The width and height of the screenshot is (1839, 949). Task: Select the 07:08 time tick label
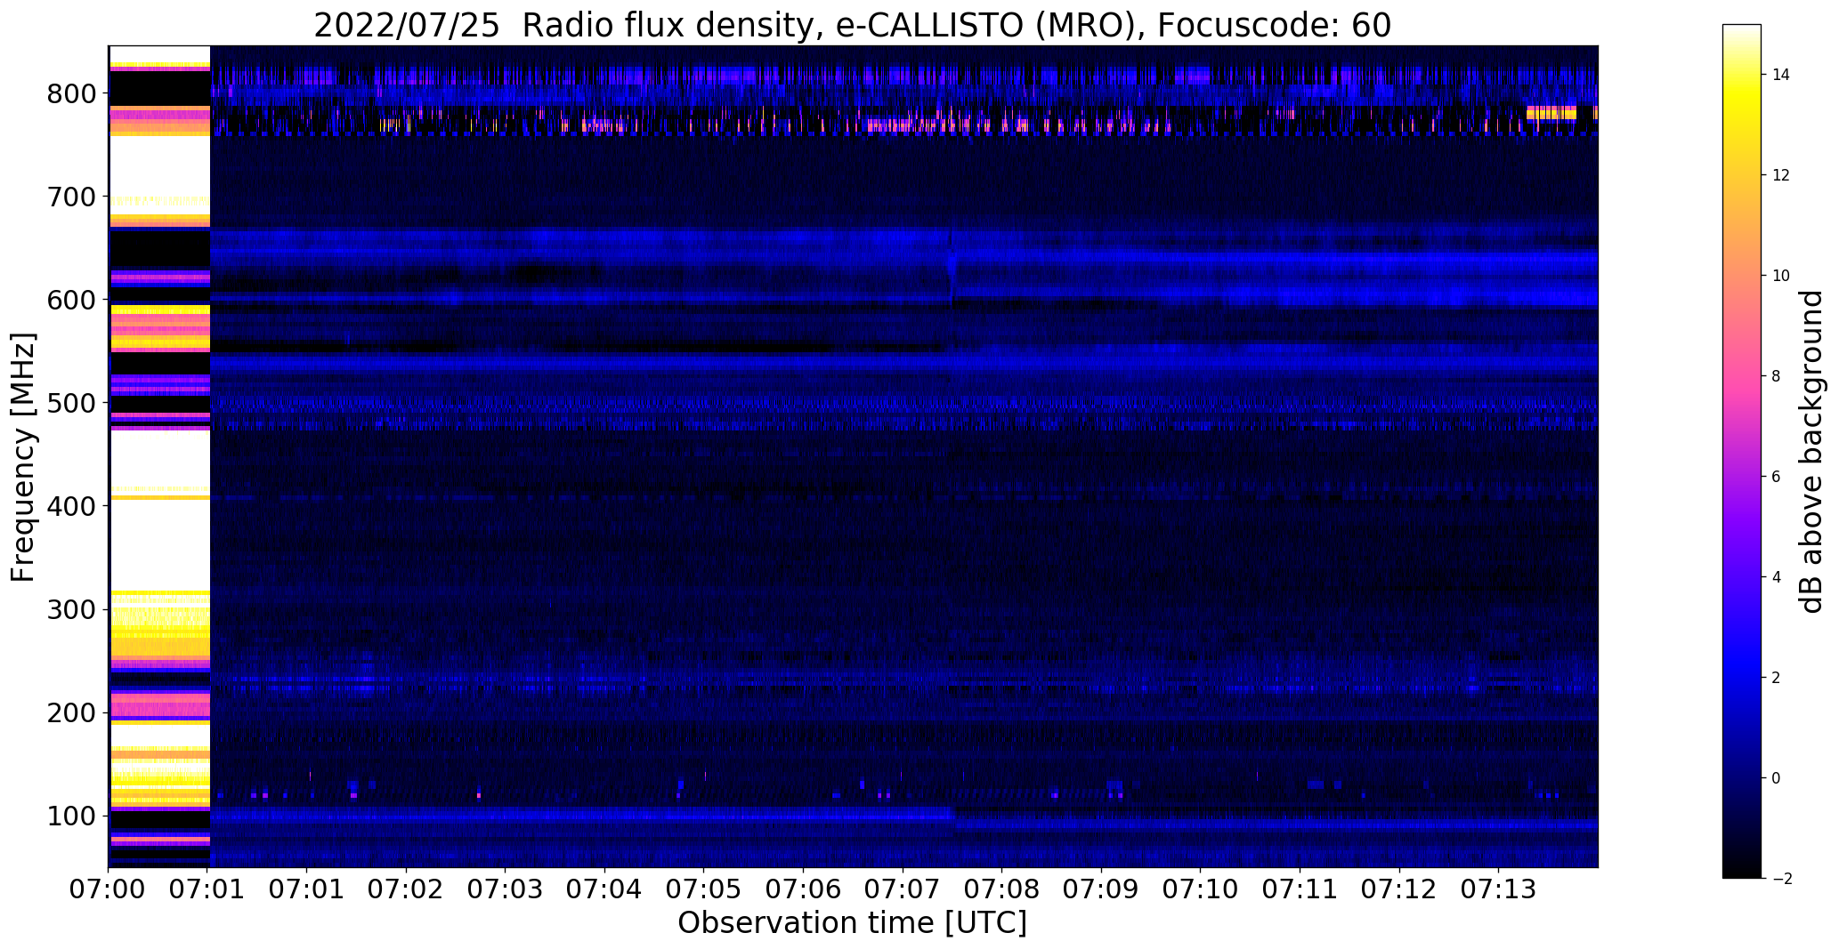[x=1002, y=889]
